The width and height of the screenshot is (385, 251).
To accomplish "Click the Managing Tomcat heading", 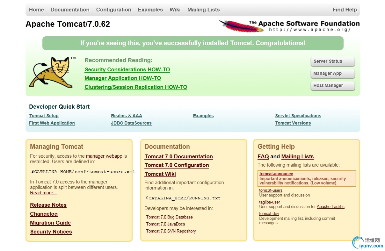I will click(x=56, y=147).
